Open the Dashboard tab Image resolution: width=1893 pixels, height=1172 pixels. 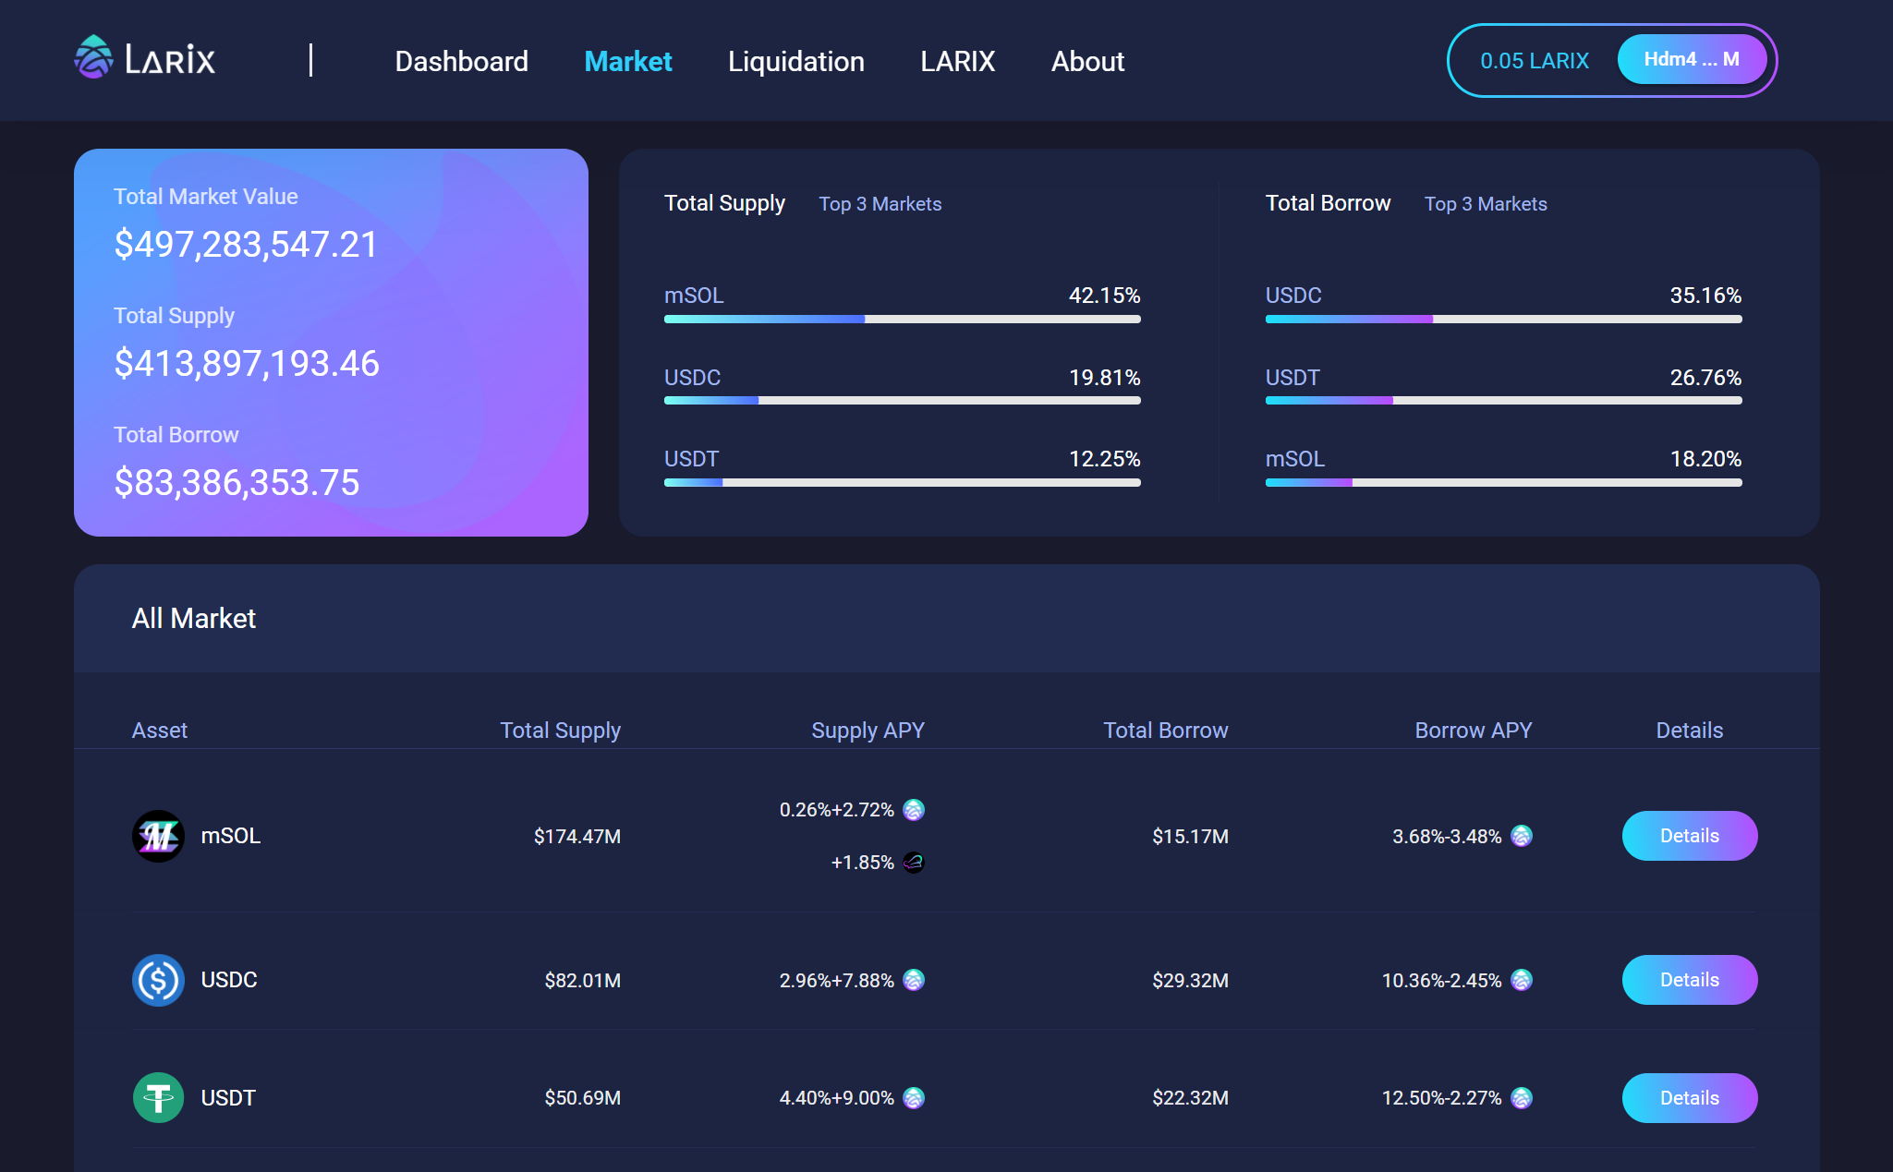click(x=461, y=62)
